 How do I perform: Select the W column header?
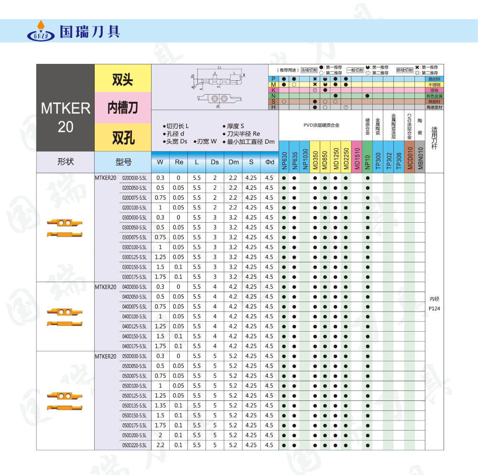(160, 162)
